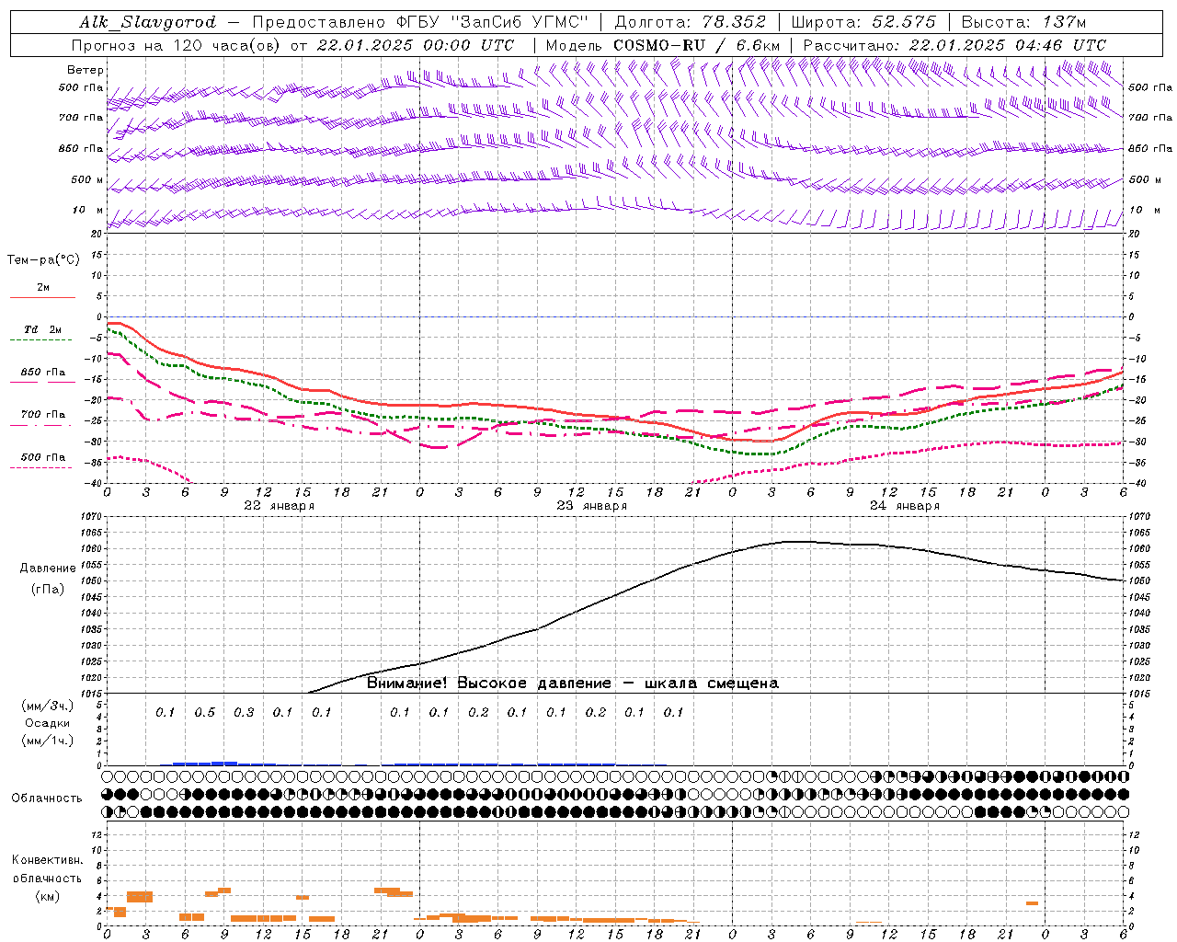Click 'Внимание! Высокое давление – шкала смещена' notice
Viewport: 1177px width, 942px height.
point(572,684)
